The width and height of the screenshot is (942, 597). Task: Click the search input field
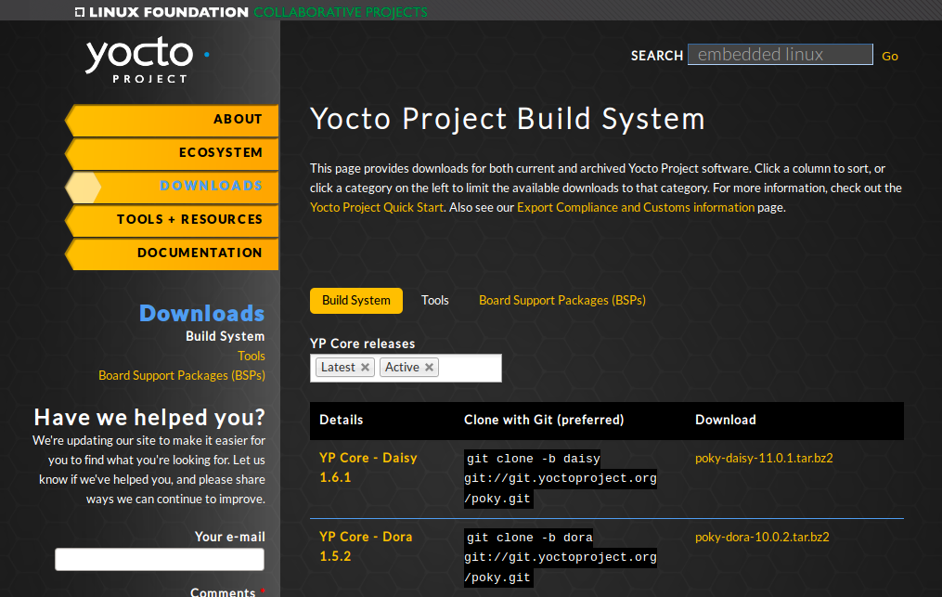pyautogui.click(x=780, y=55)
